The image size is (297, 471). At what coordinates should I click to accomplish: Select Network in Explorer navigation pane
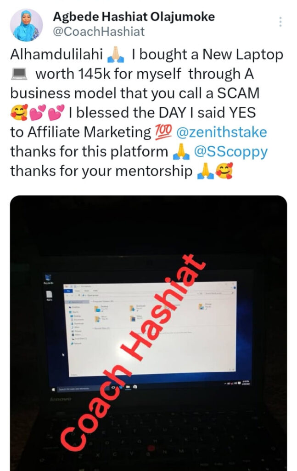point(76,343)
